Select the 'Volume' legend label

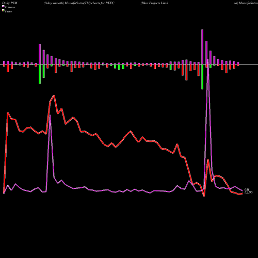10,7
